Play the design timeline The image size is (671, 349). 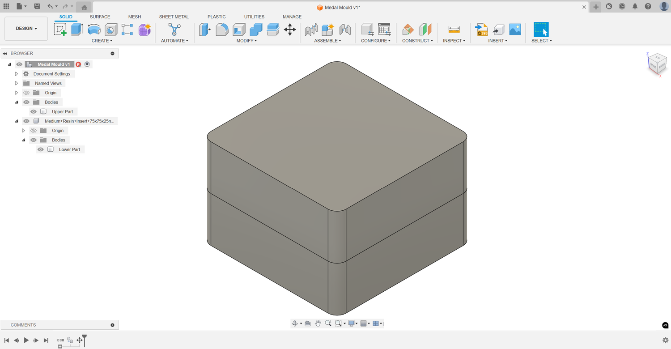pyautogui.click(x=26, y=340)
